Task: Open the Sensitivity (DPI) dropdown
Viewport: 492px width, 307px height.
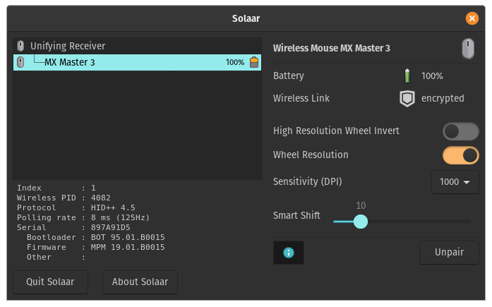Action: tap(455, 182)
